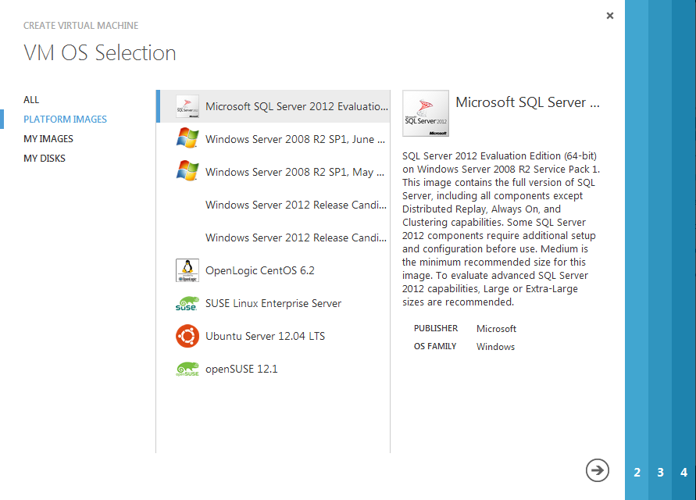This screenshot has width=696, height=500.
Task: Click the OS FAMILY label
Action: click(435, 346)
